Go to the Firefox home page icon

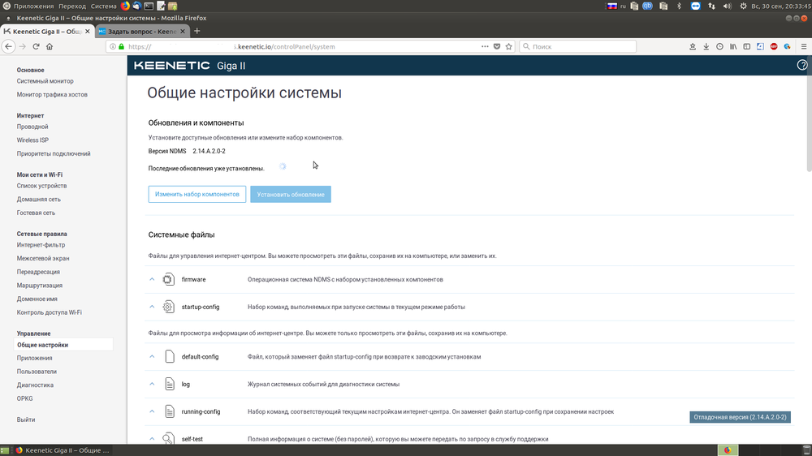tap(50, 46)
